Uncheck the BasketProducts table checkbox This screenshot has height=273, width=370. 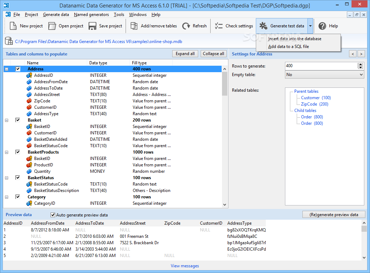click(x=18, y=152)
